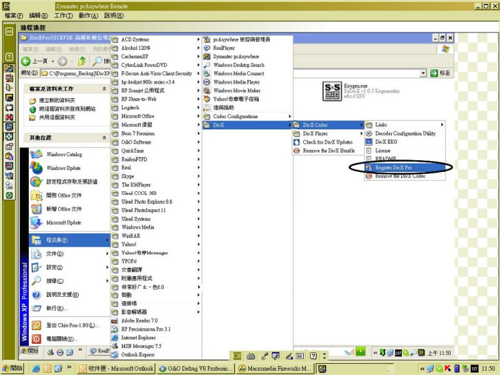
Task: Open Adobe Reader 7.0
Action: [139, 321]
